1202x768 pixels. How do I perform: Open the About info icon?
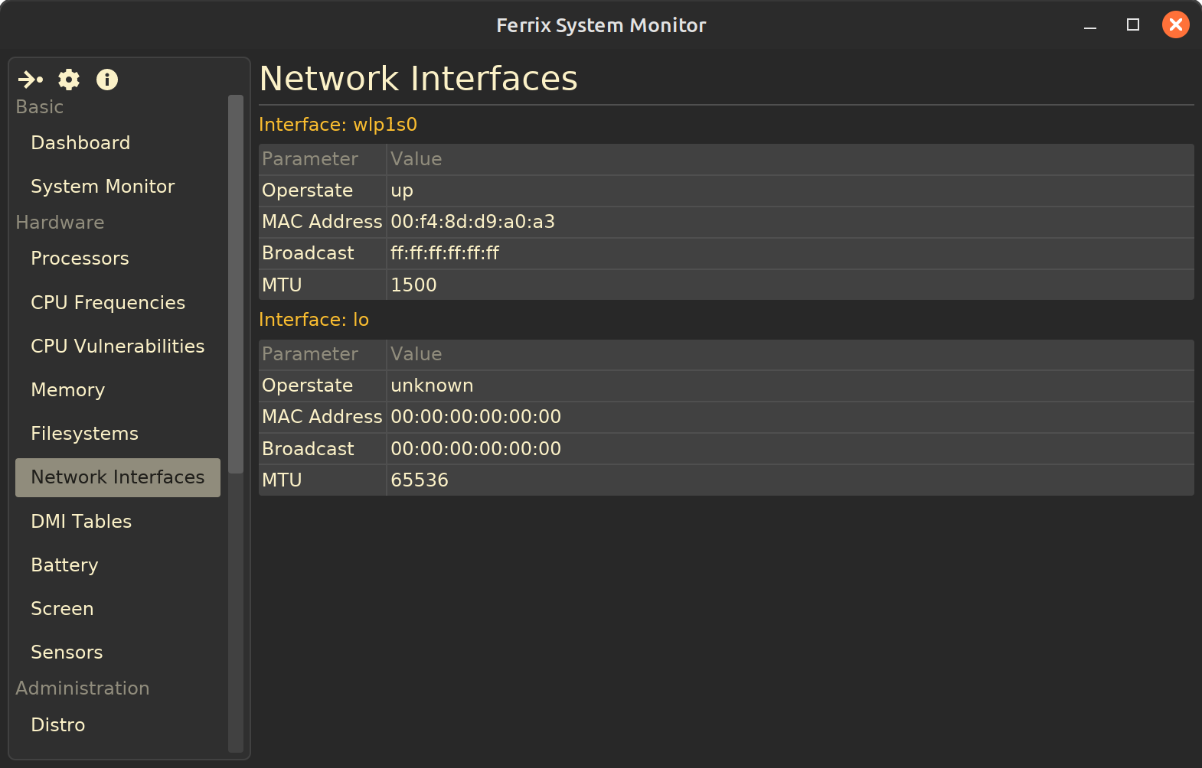(107, 80)
